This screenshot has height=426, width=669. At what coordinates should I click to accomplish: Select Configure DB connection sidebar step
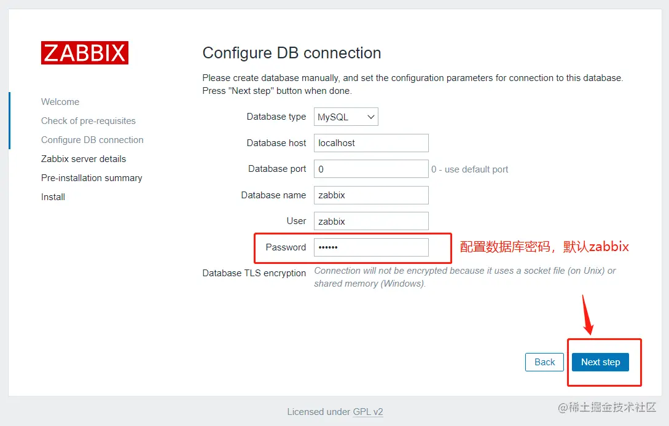(x=92, y=140)
